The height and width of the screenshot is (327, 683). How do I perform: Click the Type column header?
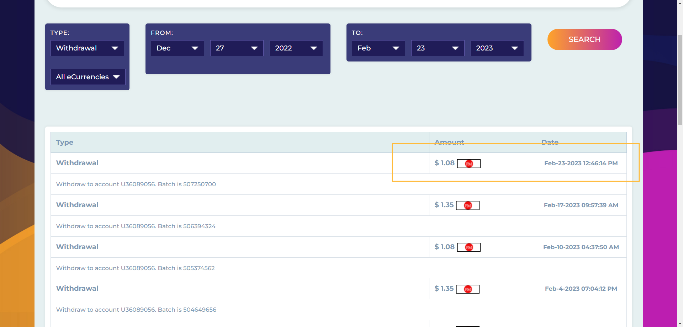[65, 142]
